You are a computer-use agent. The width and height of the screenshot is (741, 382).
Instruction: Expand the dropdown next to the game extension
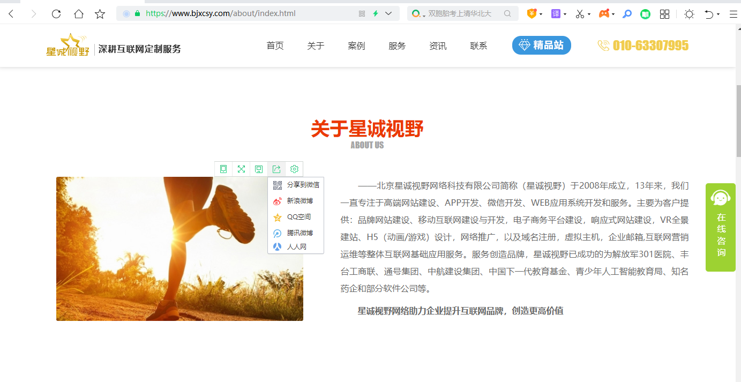(x=612, y=13)
